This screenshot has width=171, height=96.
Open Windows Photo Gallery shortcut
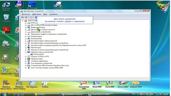click(x=19, y=85)
